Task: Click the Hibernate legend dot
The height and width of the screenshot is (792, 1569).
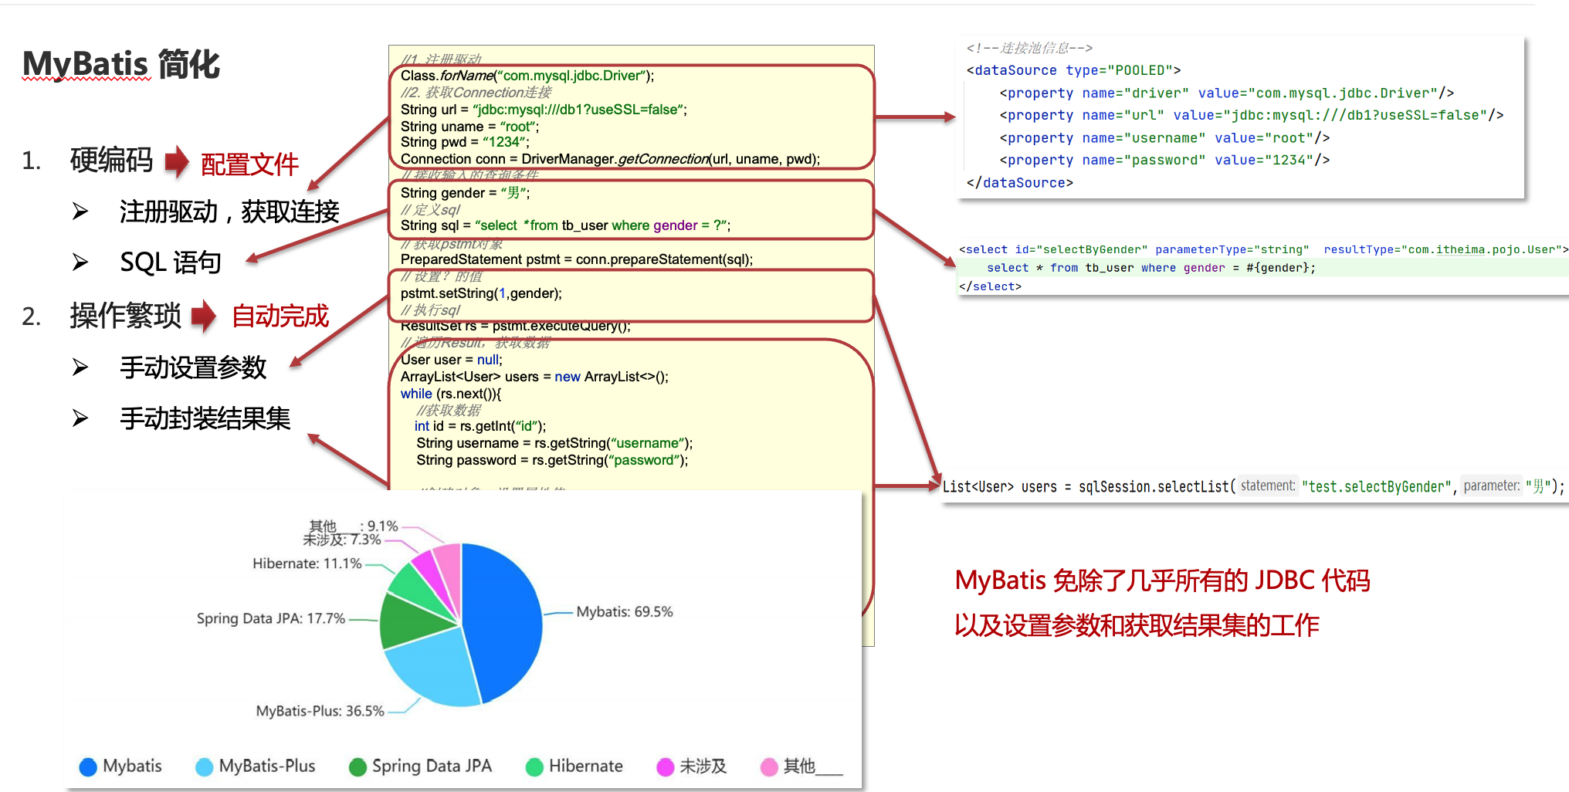Action: 534,767
